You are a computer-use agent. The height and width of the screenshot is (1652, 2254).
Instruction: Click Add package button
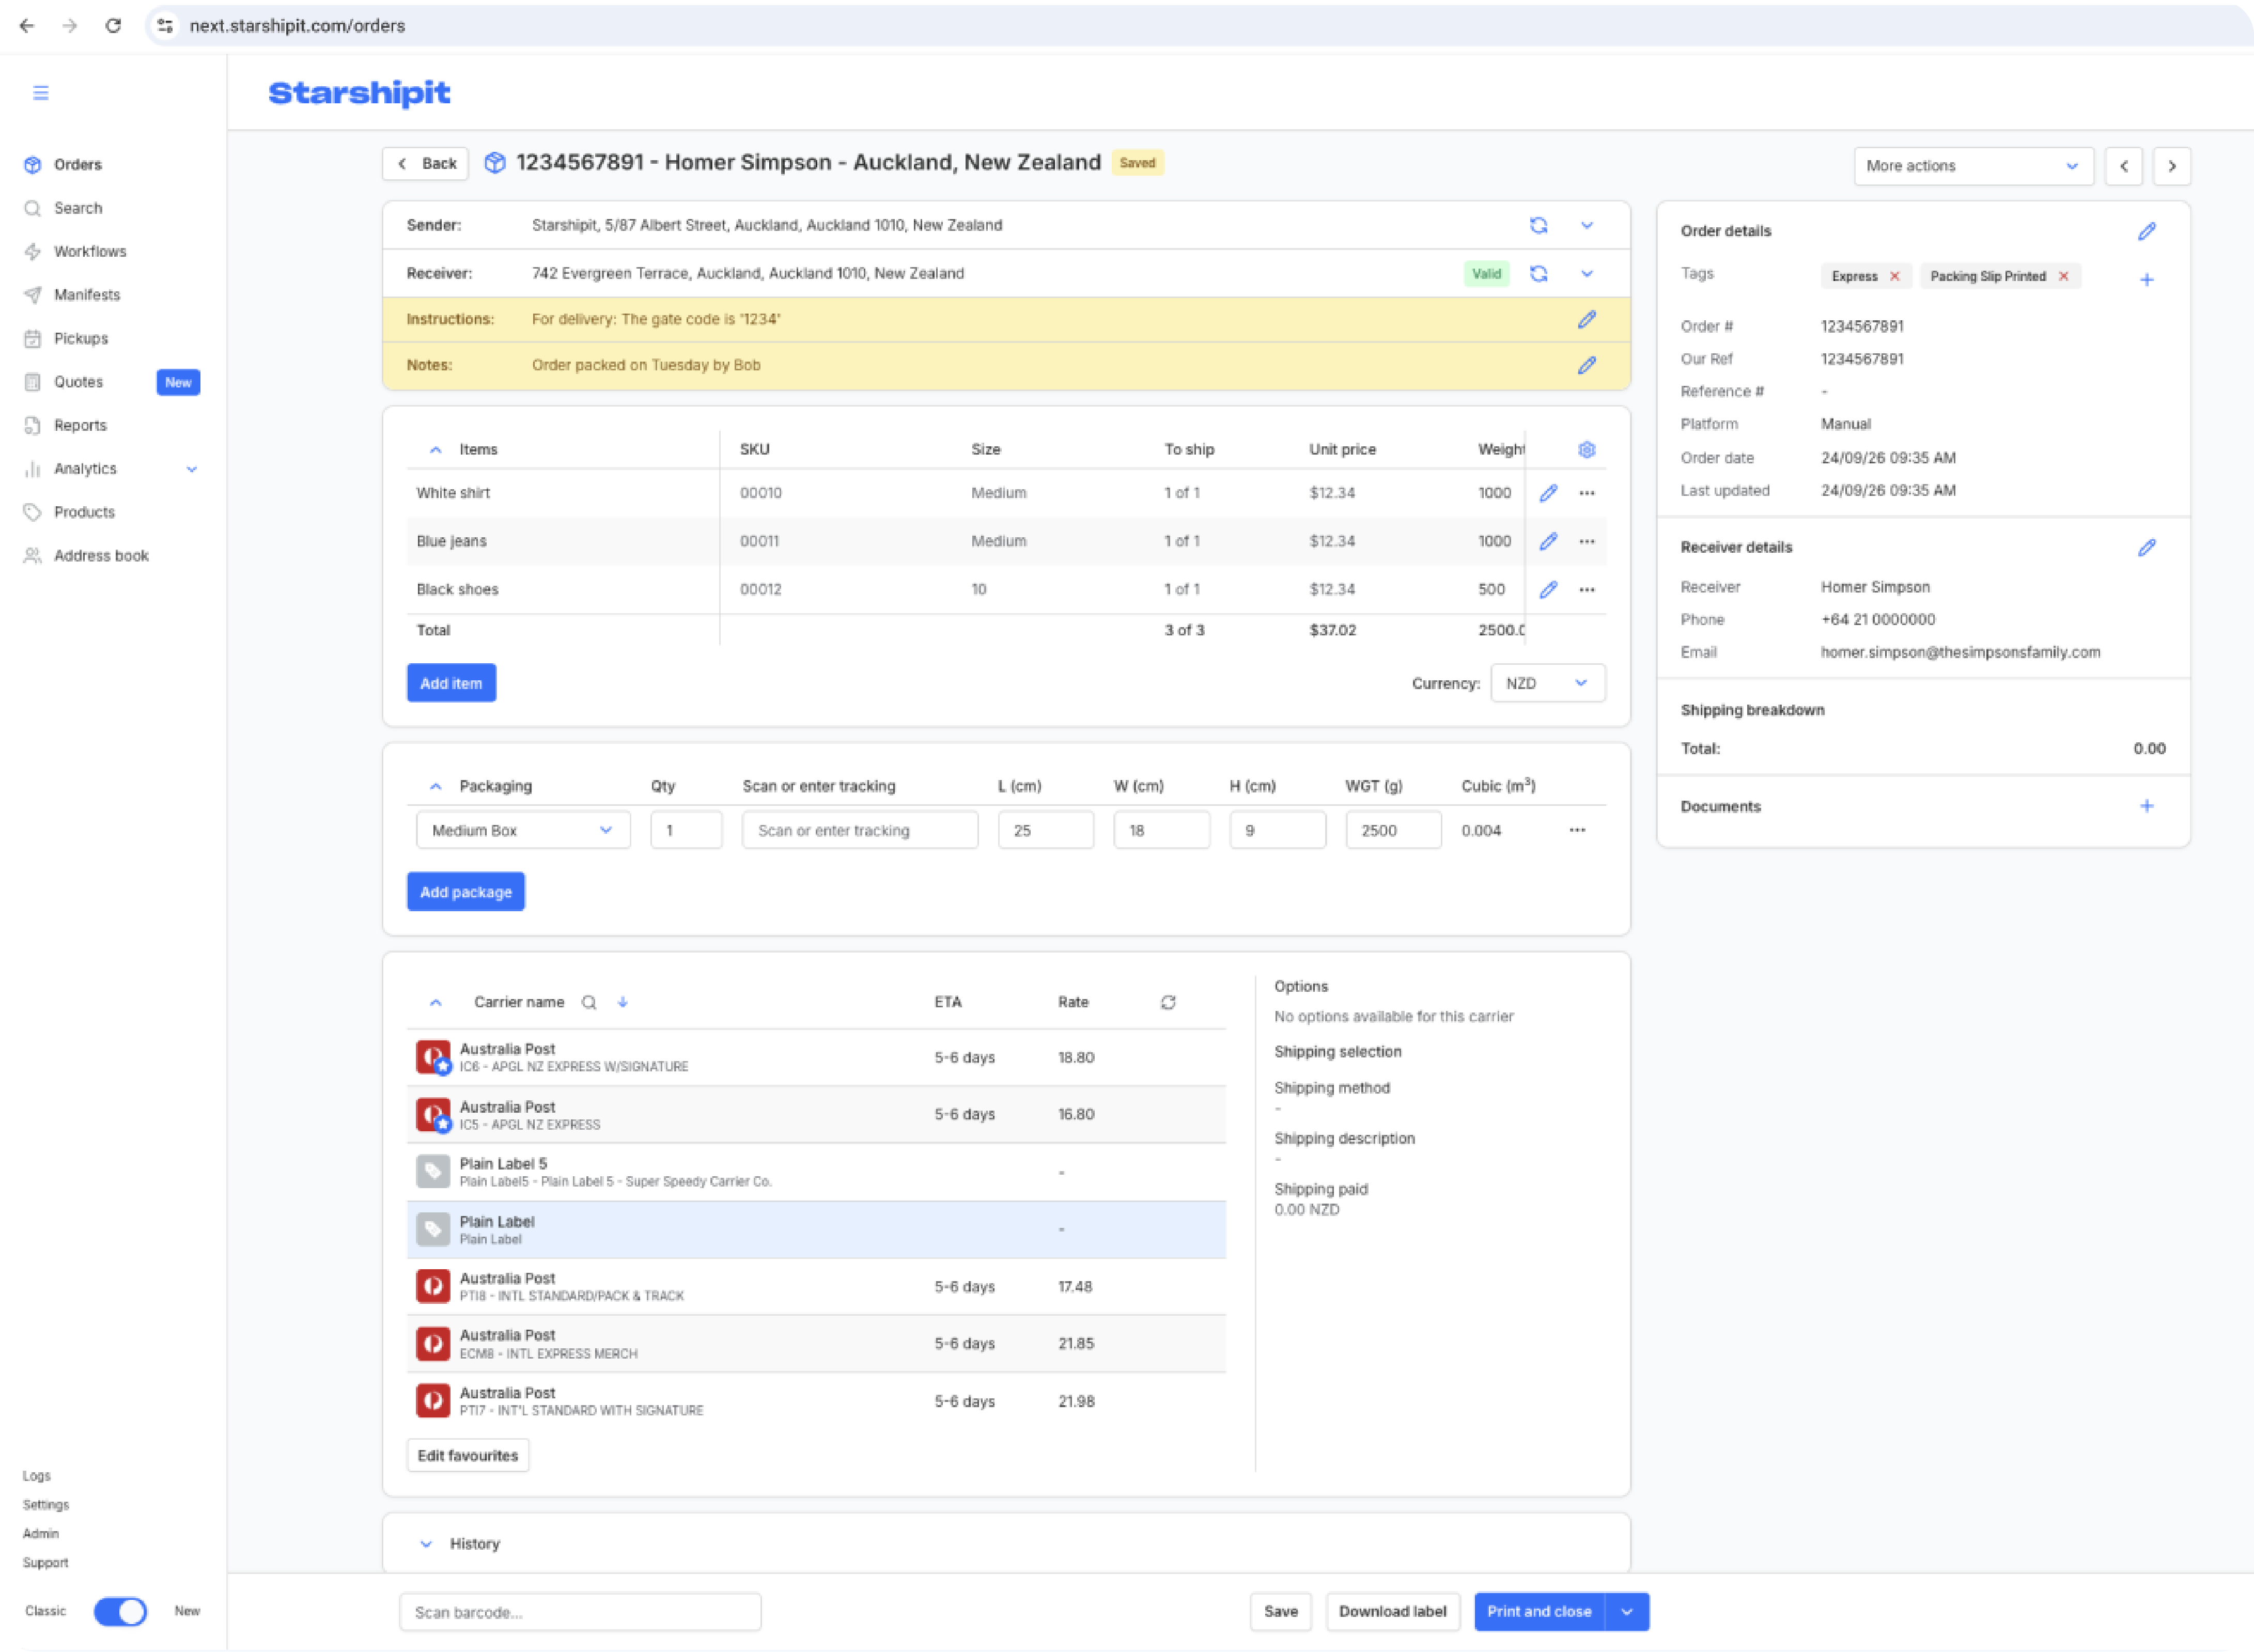465,892
